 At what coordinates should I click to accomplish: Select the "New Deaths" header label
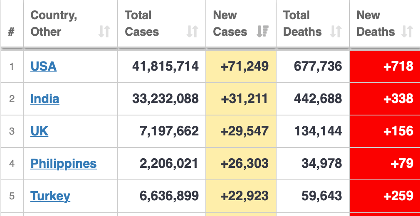(x=376, y=24)
